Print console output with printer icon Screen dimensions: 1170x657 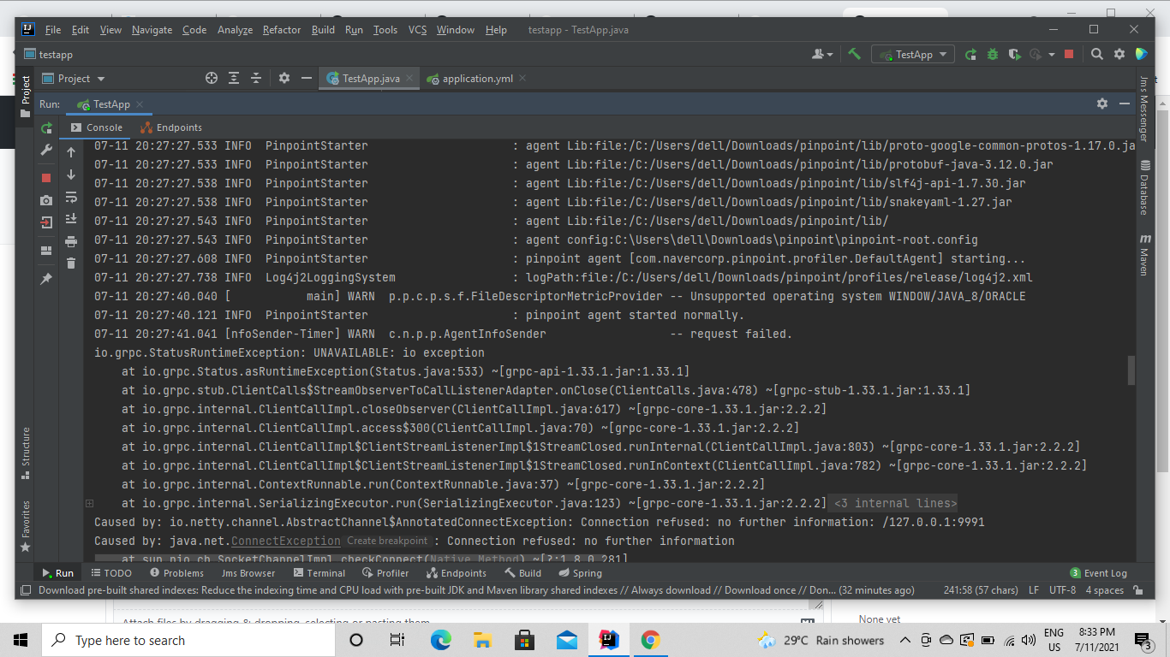pos(71,241)
